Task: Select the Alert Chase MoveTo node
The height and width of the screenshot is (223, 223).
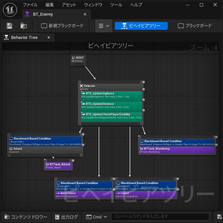Action: pos(84,195)
